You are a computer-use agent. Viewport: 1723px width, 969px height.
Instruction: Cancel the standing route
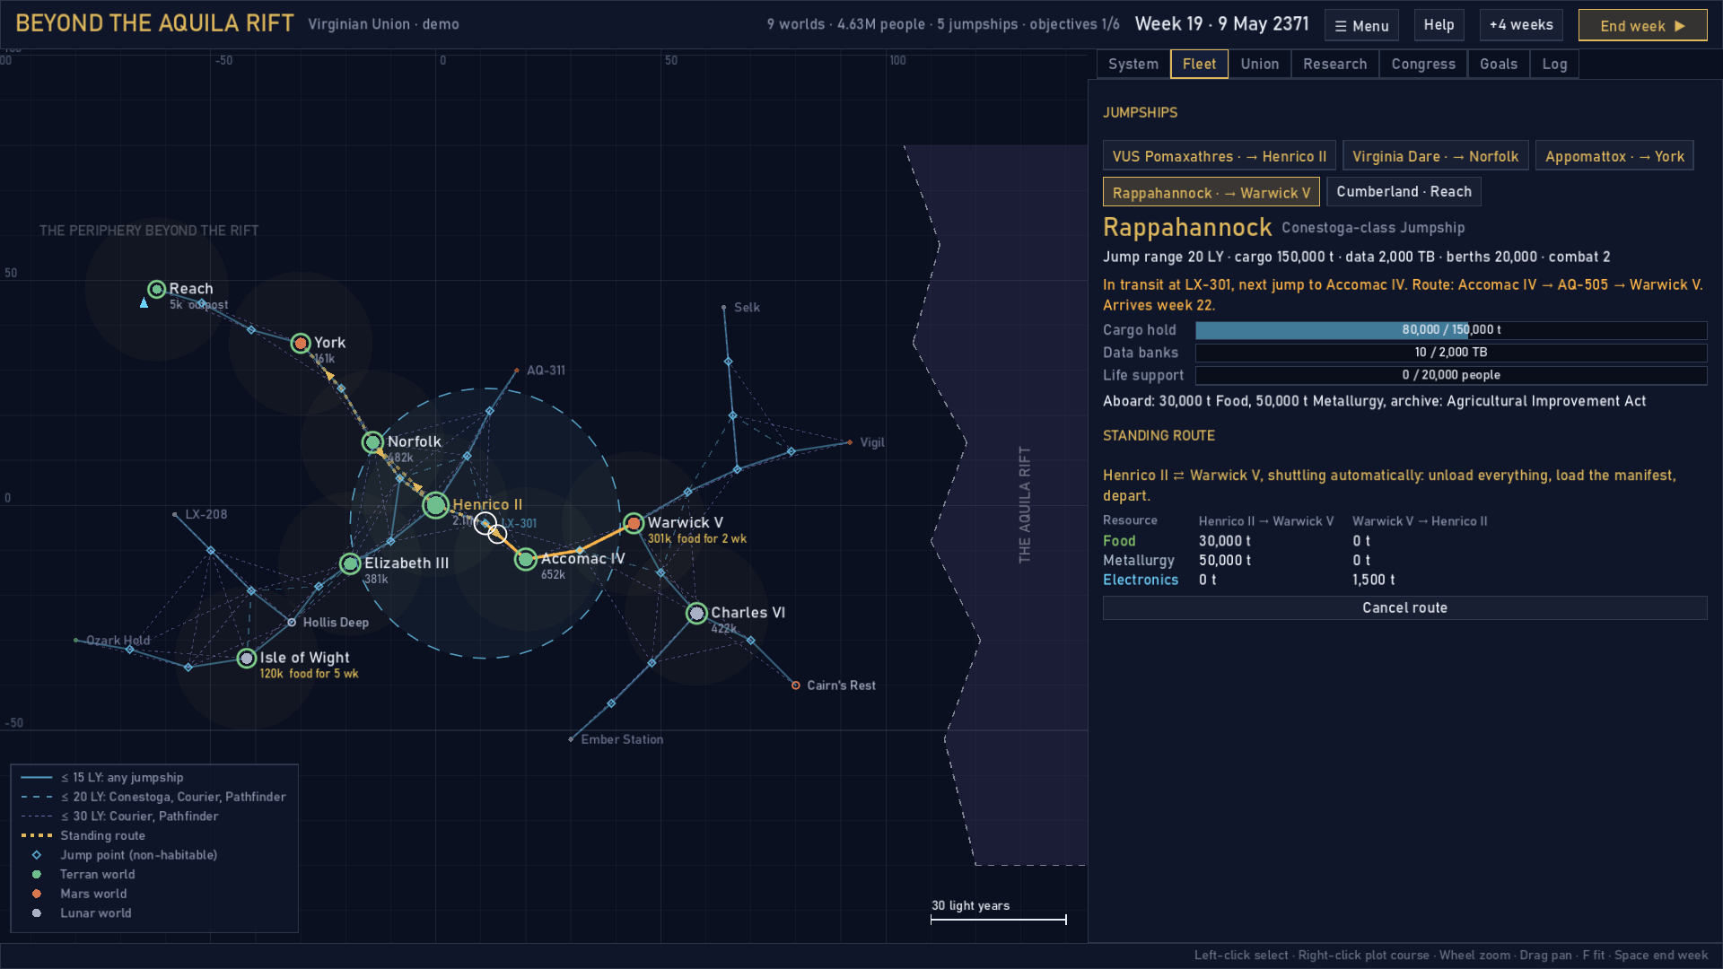(1404, 607)
